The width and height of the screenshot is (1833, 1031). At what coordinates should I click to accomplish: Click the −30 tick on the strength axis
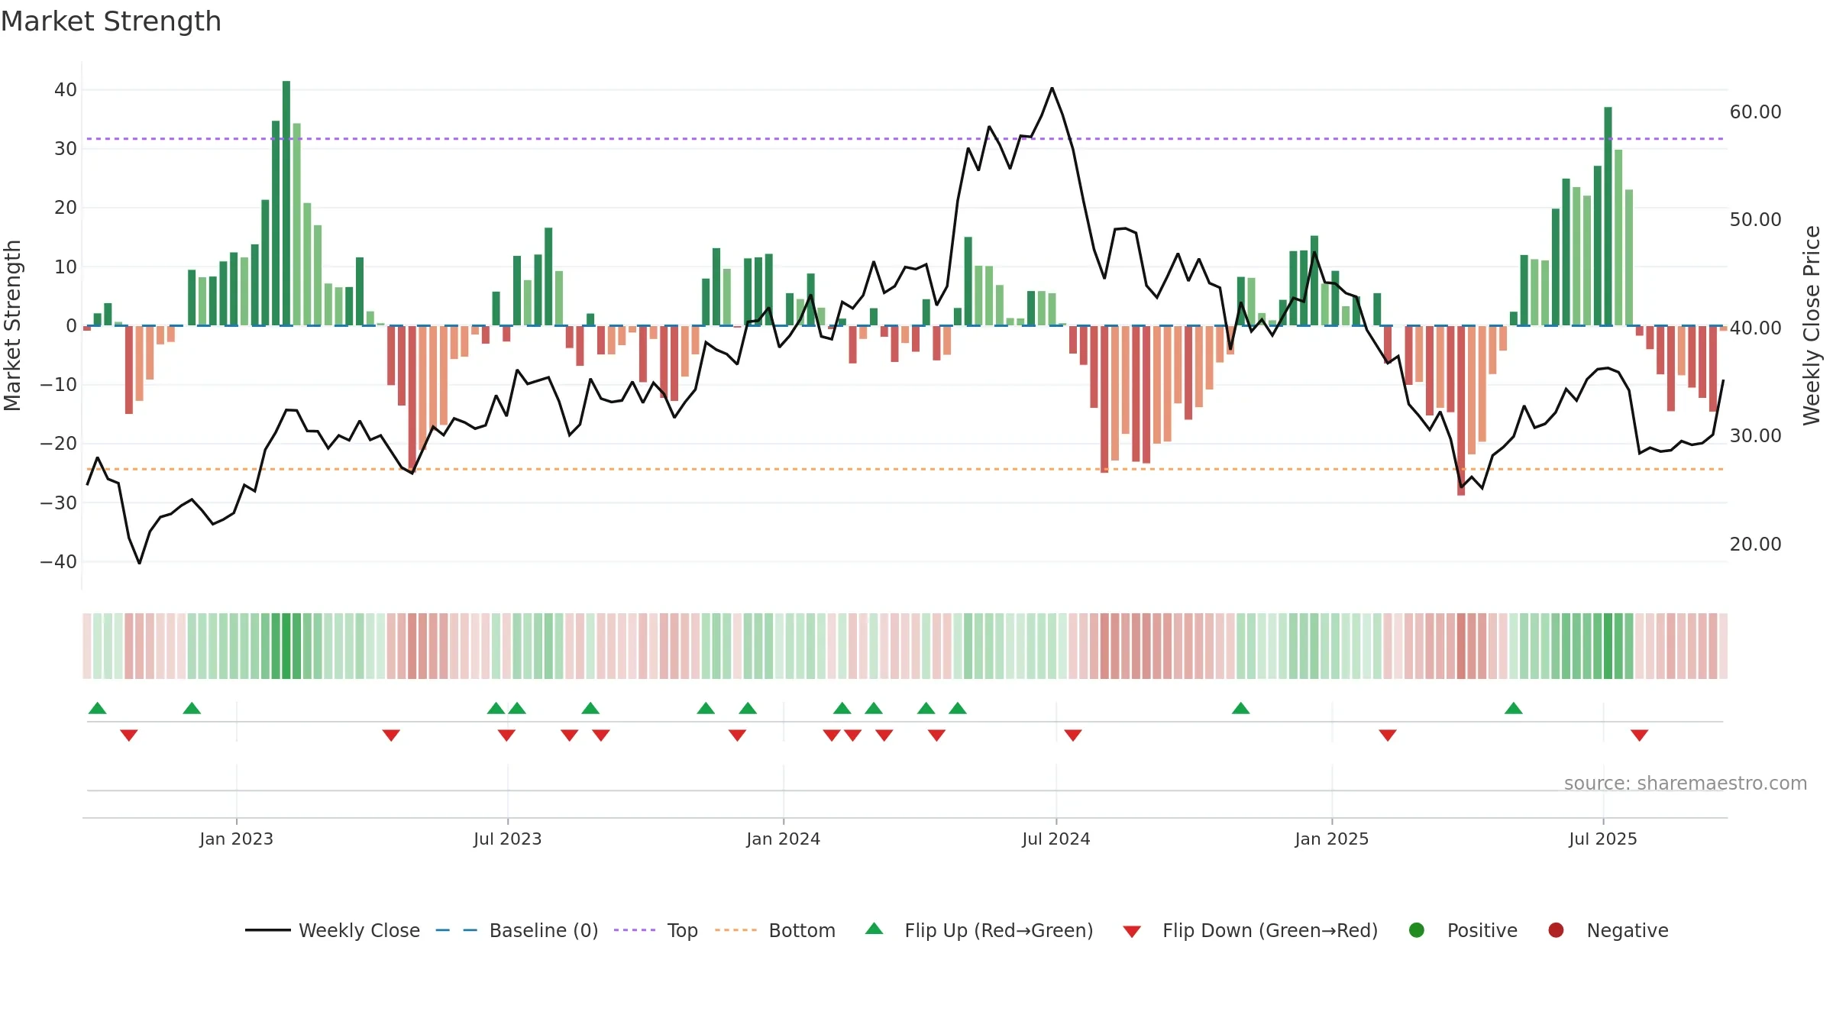[x=59, y=503]
